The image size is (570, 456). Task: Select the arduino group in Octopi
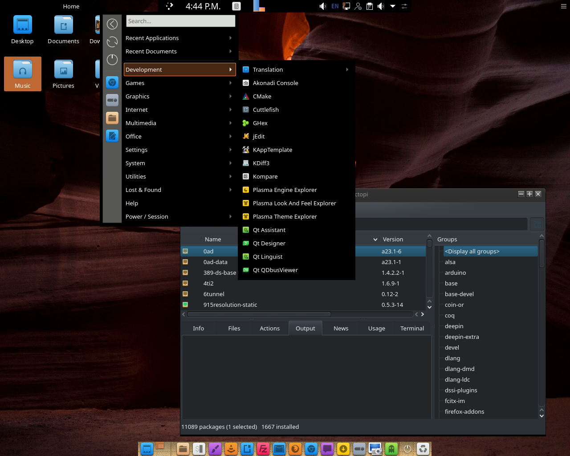coord(491,273)
